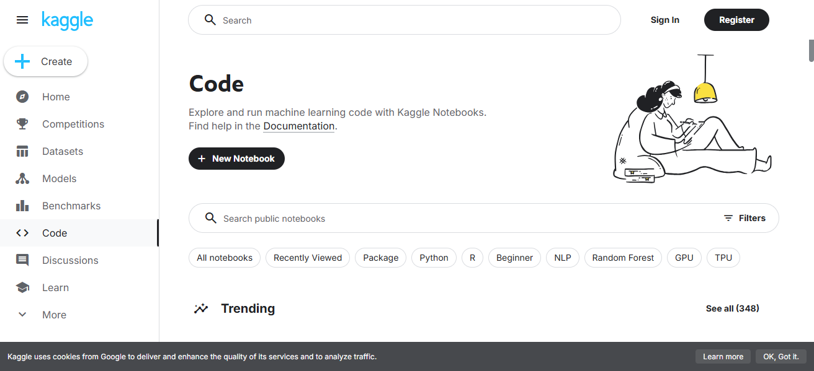
Task: Select the All notebooks filter chip
Action: [x=225, y=258]
